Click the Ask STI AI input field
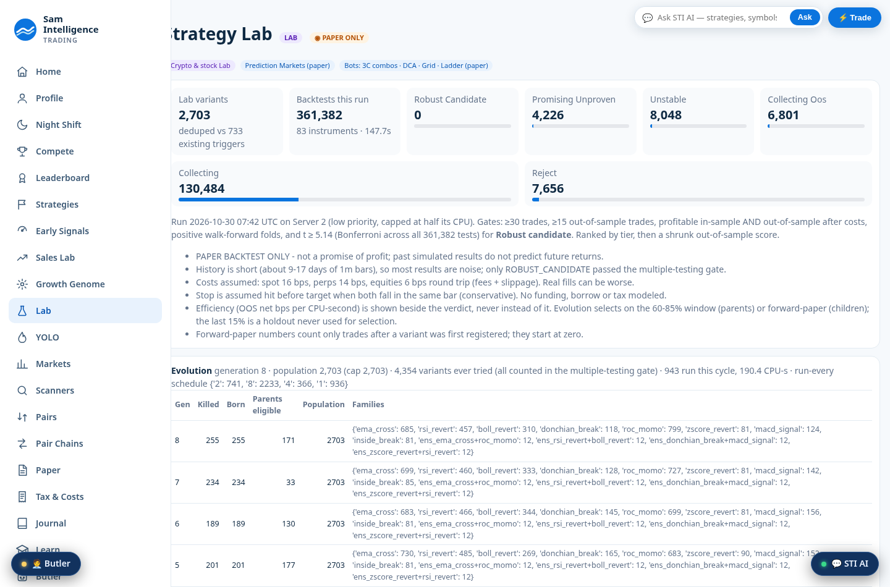Screen dimensions: 890x587 tap(717, 17)
